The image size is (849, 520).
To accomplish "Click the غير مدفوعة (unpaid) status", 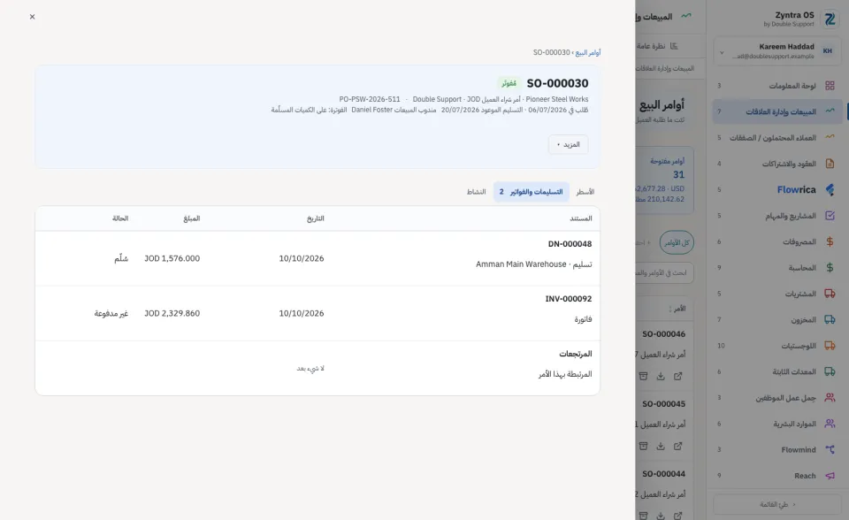I will point(111,313).
